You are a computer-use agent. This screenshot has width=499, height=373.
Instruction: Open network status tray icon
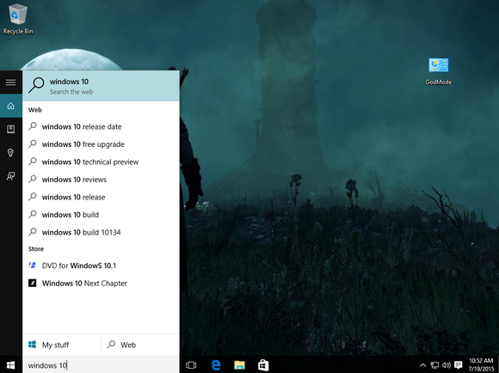click(434, 365)
